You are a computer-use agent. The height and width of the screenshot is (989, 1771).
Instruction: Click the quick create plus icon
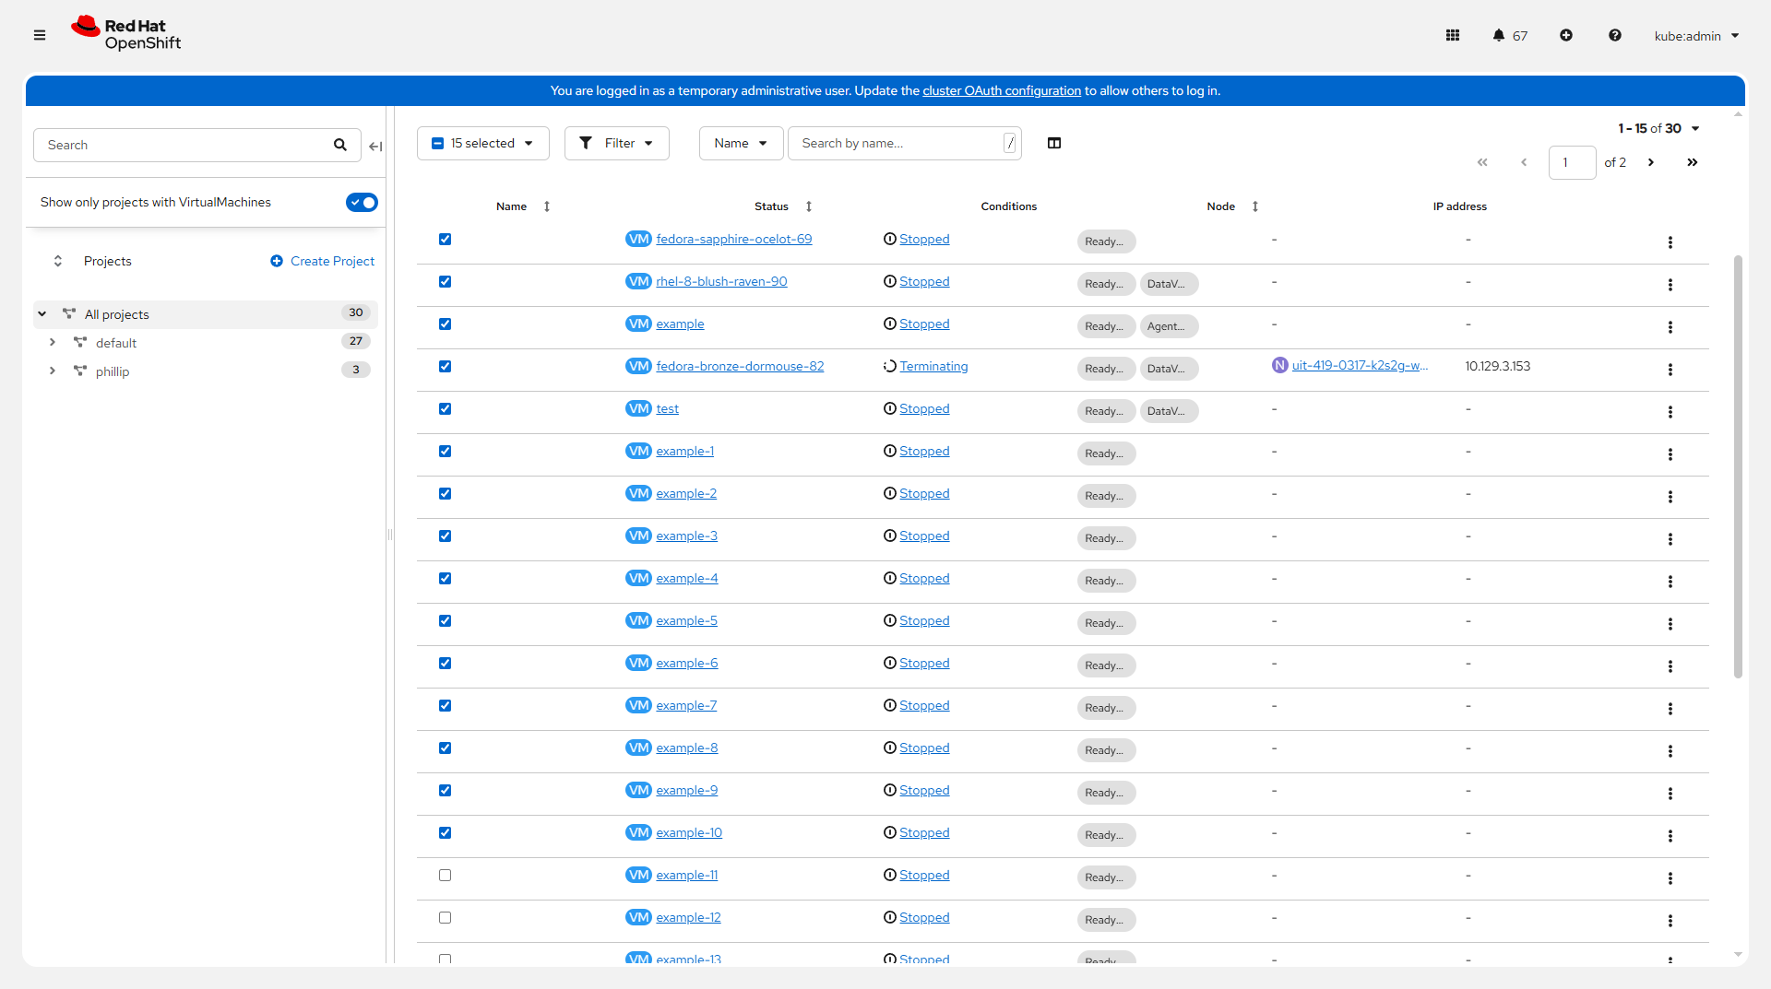pyautogui.click(x=1566, y=35)
